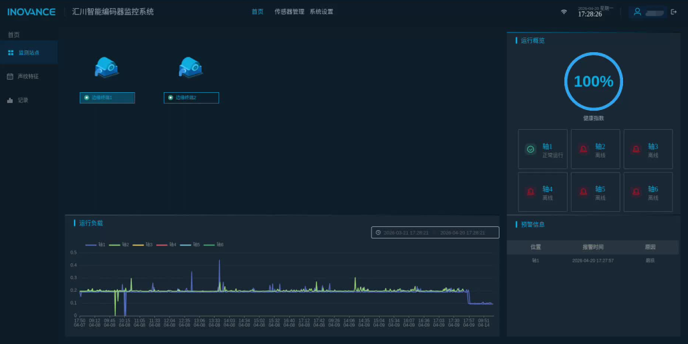Screen dimensions: 688x344
Task: Open 系统设置 in the top menu
Action: pos(321,12)
